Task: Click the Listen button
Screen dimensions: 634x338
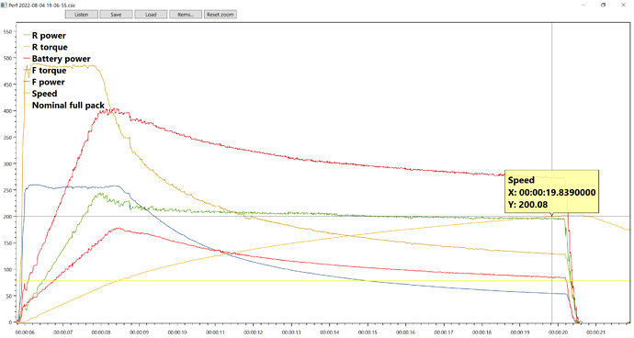Action: pos(81,15)
